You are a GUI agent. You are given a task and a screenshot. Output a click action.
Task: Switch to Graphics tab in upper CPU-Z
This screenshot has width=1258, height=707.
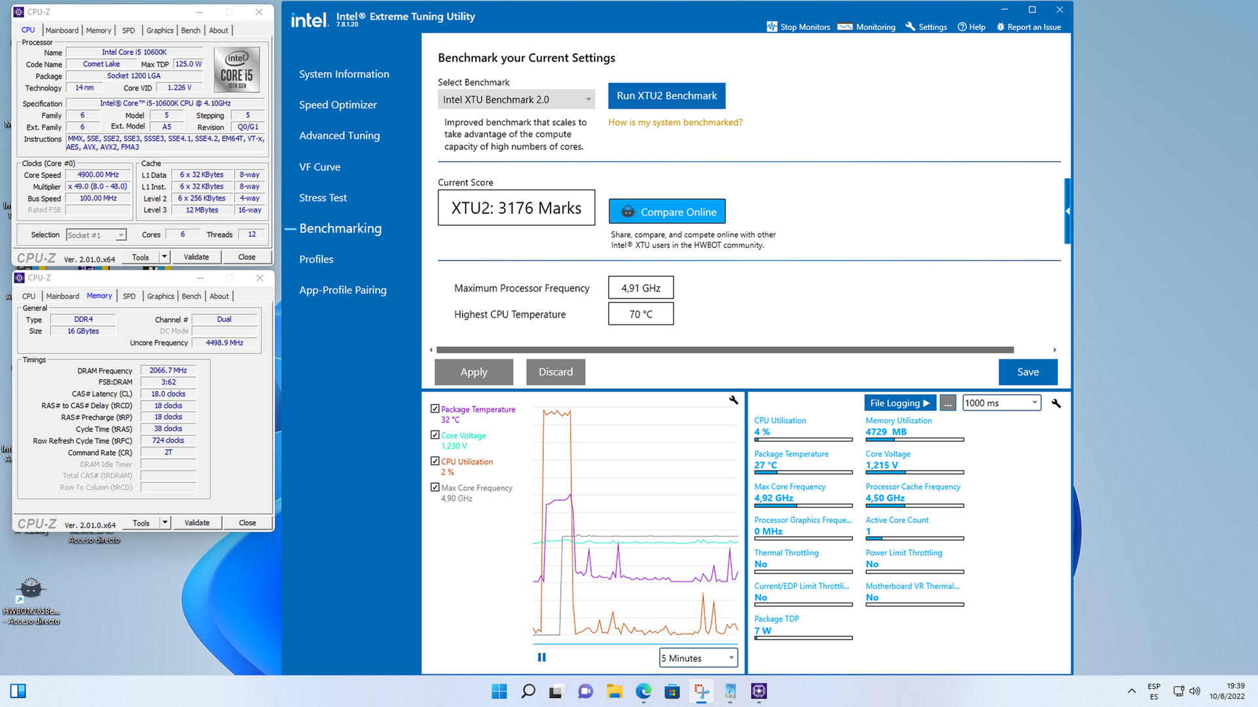(x=160, y=30)
